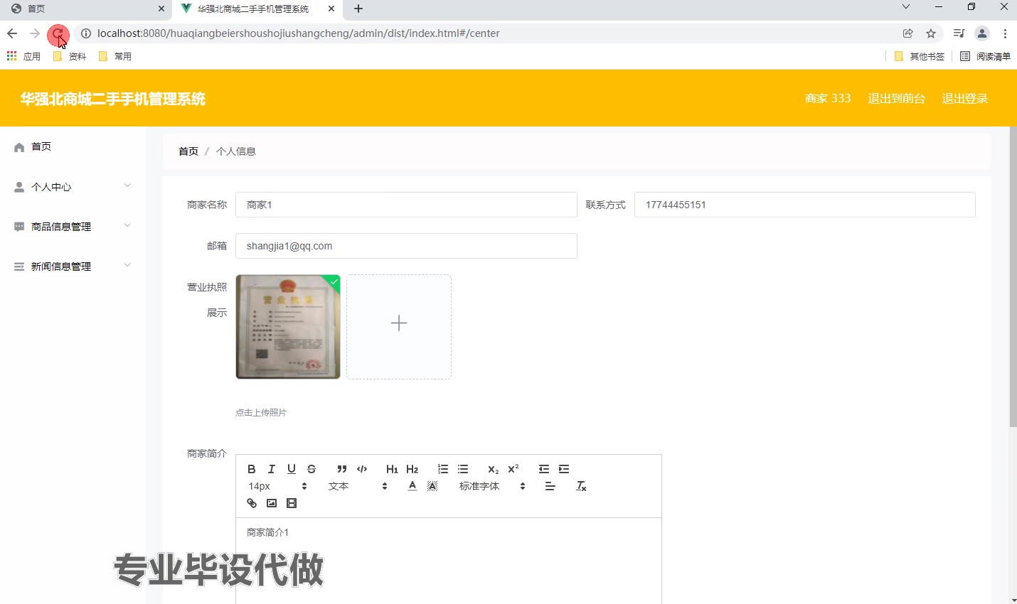Click the 商家 333 user label

[x=828, y=98]
